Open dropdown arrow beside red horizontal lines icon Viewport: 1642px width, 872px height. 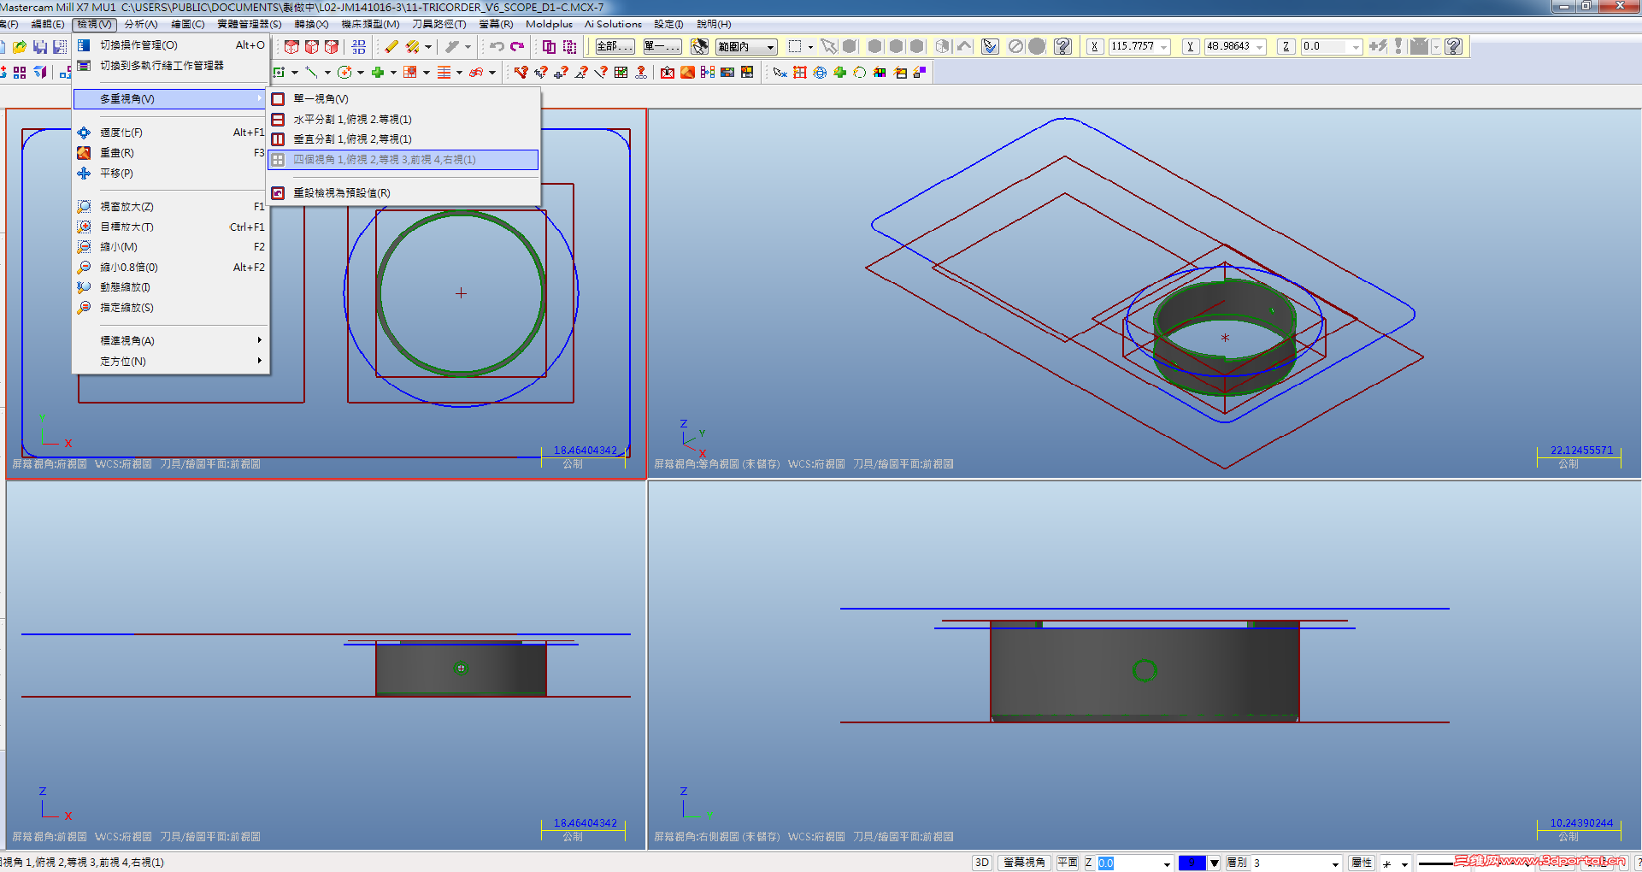[x=459, y=73]
